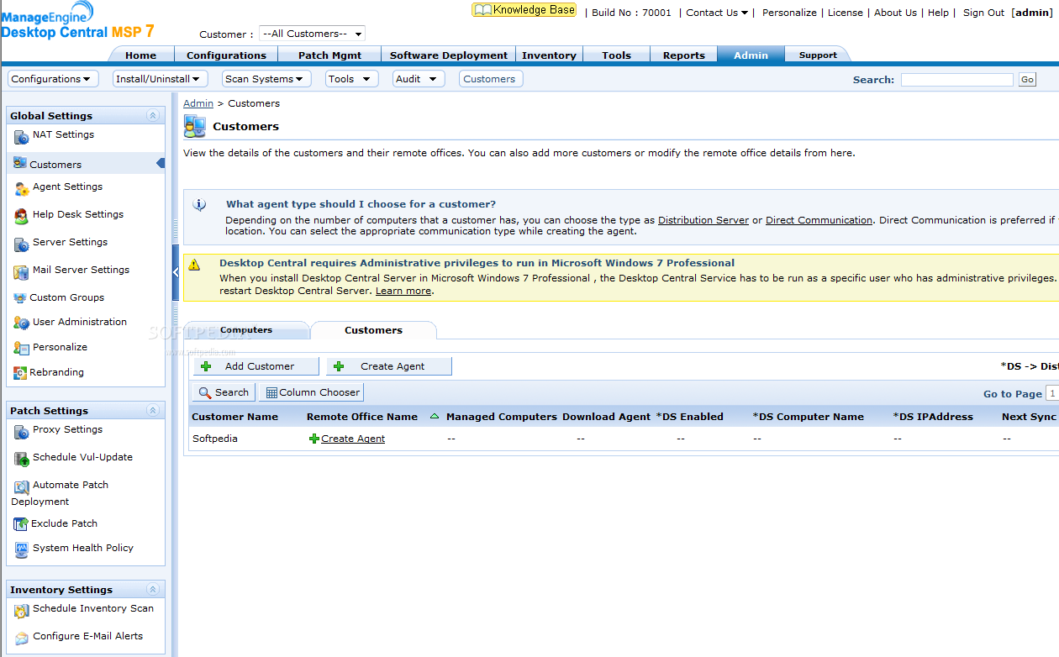The width and height of the screenshot is (1059, 657).
Task: Switch to the Reports tab
Action: click(683, 55)
